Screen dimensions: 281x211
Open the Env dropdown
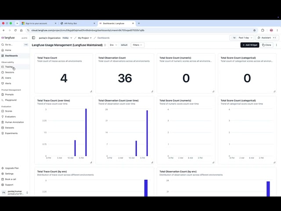113,45
